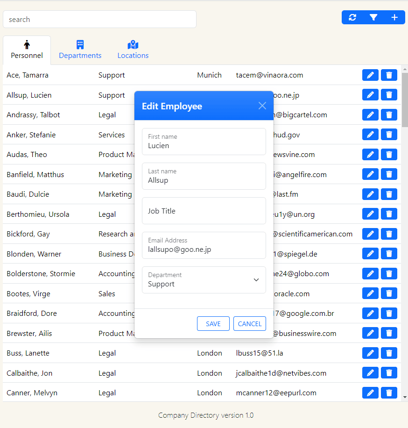Click the search field

tap(99, 19)
